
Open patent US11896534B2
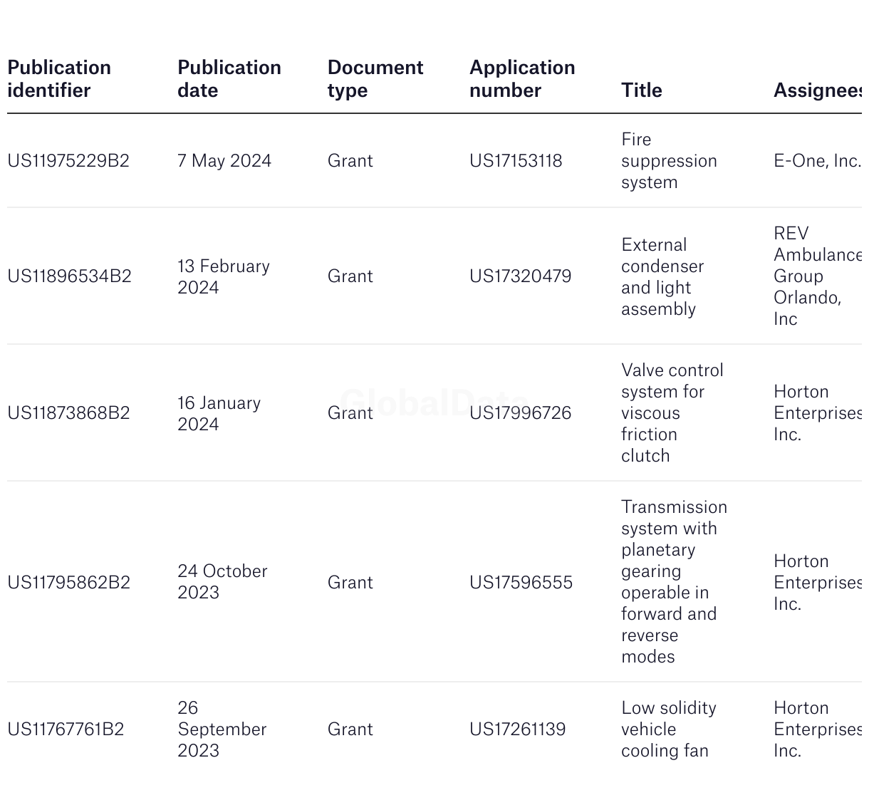69,276
